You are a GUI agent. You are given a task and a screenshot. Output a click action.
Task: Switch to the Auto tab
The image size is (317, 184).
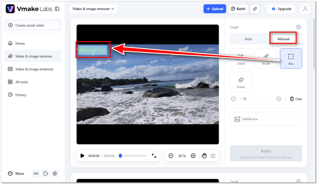pyautogui.click(x=248, y=39)
